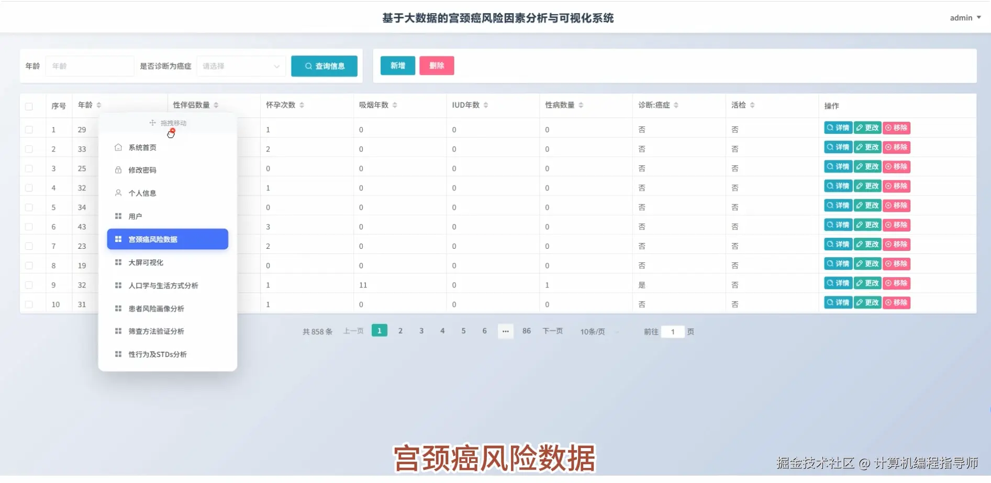Check the checkbox for row 4
Image resolution: width=991 pixels, height=483 pixels.
tap(29, 188)
